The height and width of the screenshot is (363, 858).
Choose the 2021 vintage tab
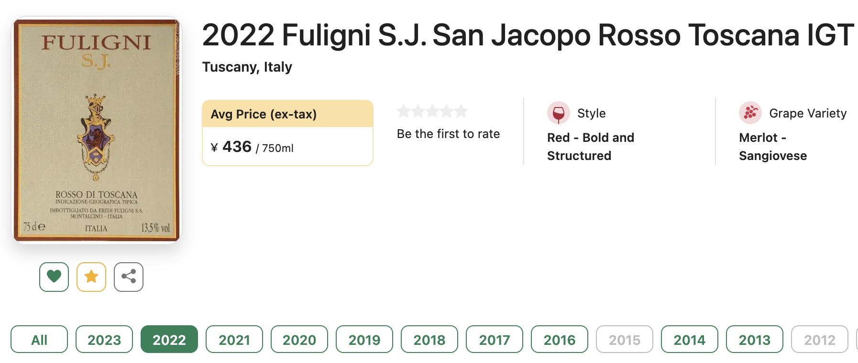click(x=234, y=340)
